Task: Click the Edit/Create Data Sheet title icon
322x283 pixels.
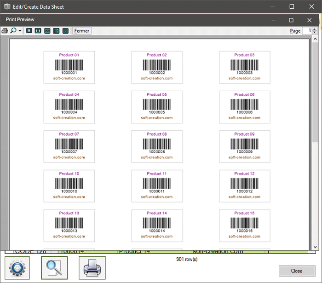Action: pos(7,6)
